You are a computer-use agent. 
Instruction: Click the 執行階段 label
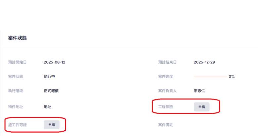[x=16, y=91]
